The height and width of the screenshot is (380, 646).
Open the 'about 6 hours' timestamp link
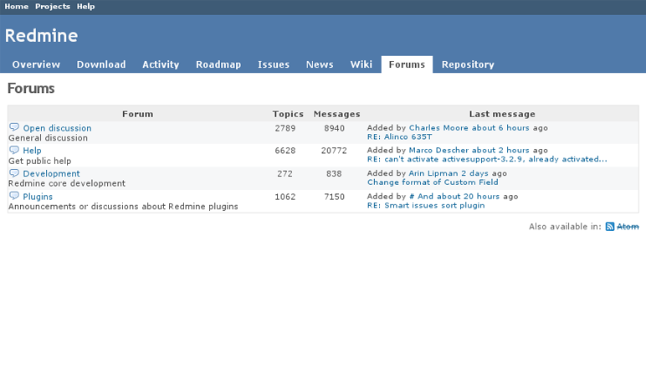click(500, 128)
